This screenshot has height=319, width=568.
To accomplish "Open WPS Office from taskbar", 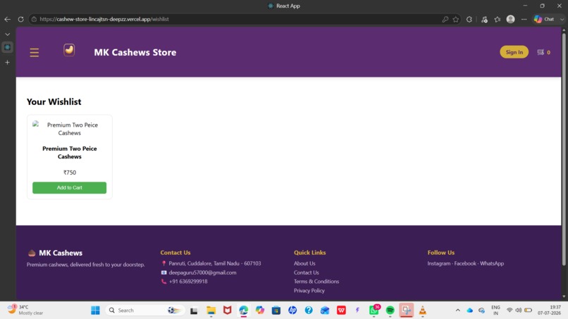I will [341, 311].
